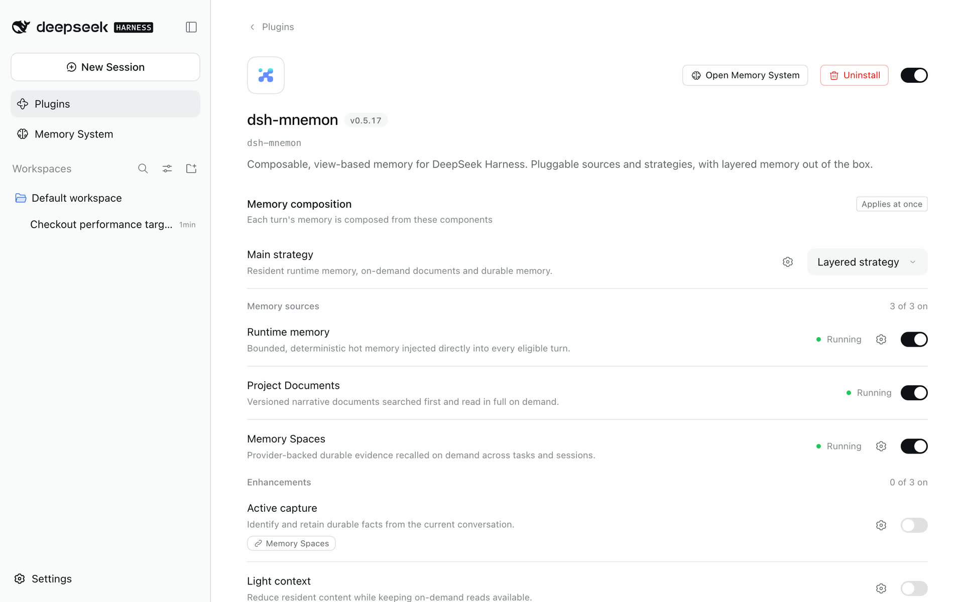Image resolution: width=964 pixels, height=602 pixels.
Task: Start a New Session
Action: (105, 67)
